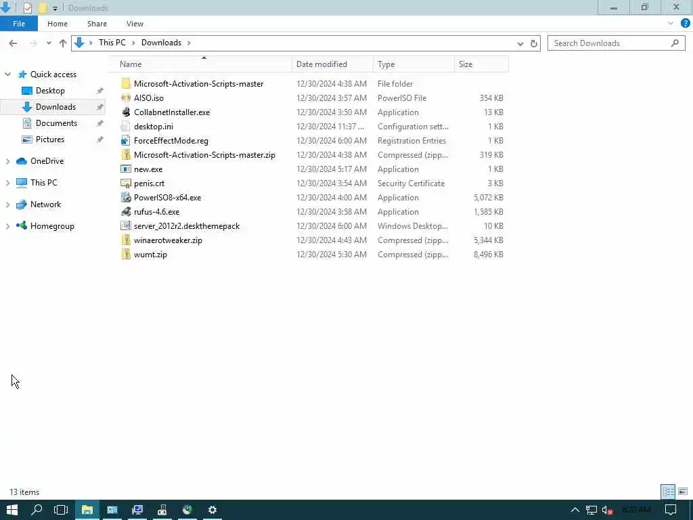The width and height of the screenshot is (693, 520).
Task: Sort by the Name column header
Action: (200, 64)
